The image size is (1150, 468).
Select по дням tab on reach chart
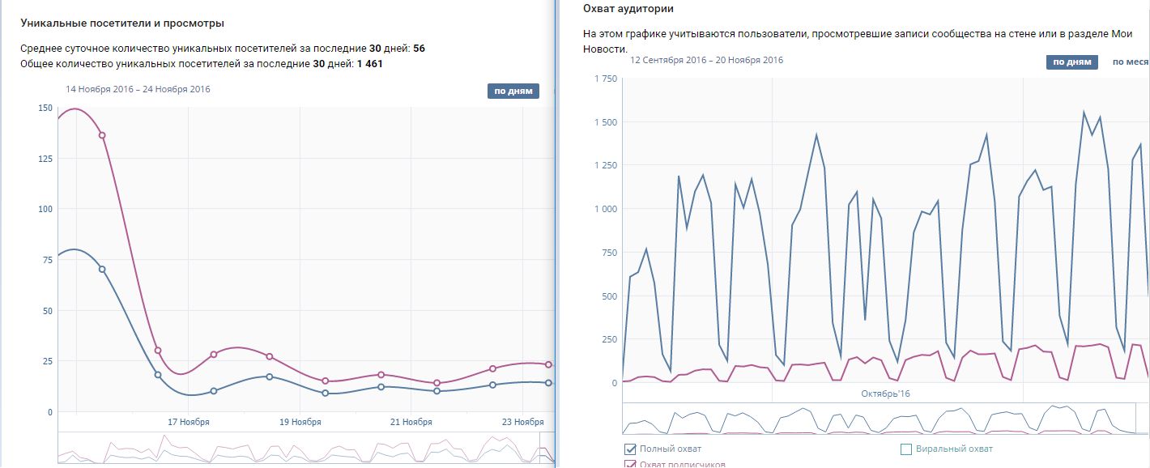coord(1071,62)
